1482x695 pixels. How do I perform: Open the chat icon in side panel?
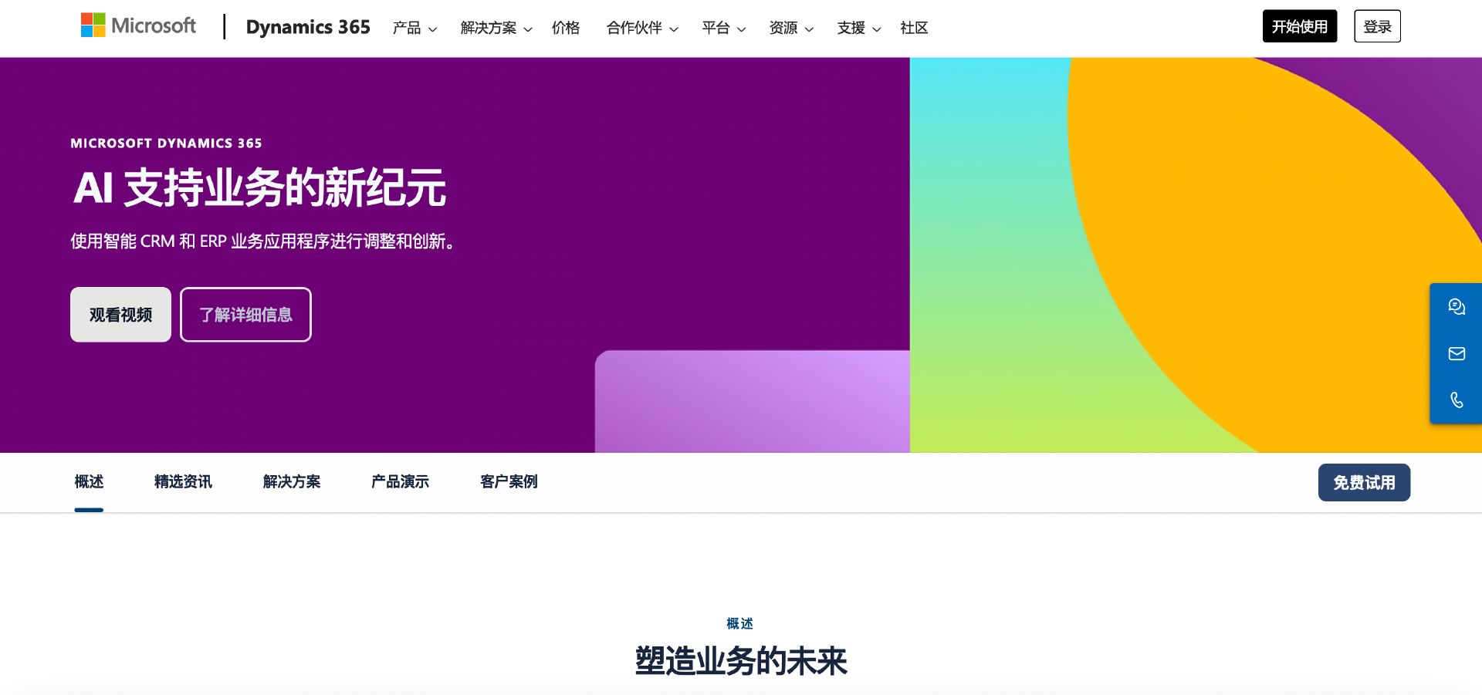1457,307
